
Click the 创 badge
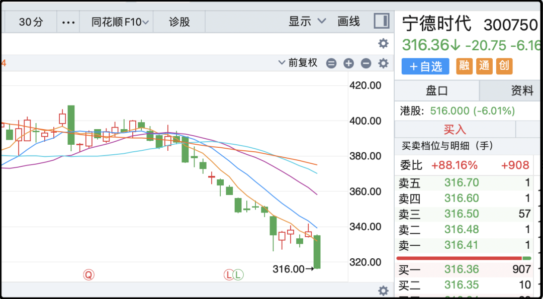tap(505, 66)
